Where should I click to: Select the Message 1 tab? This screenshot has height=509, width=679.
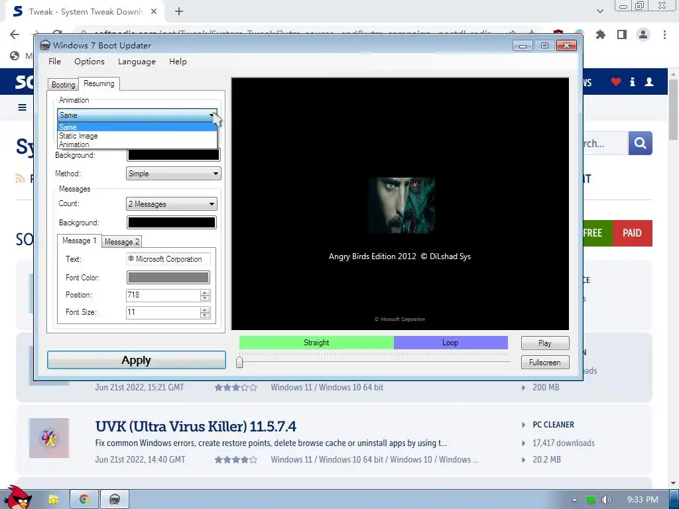point(80,241)
